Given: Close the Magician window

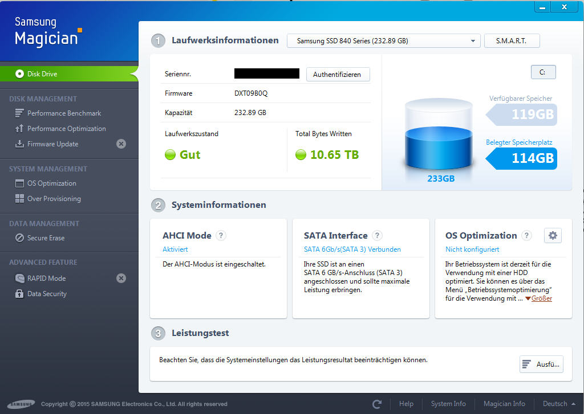Looking at the screenshot, I should point(564,7).
